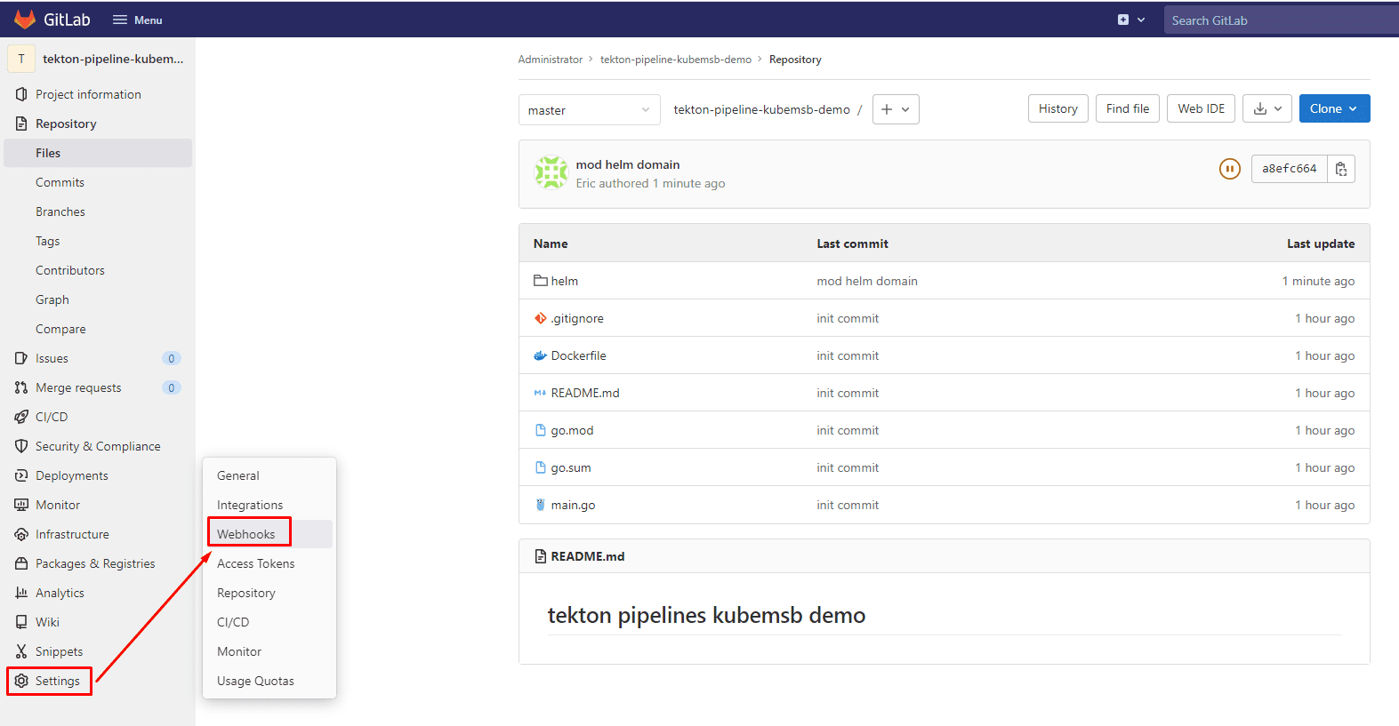Open the Dockerfile file link
This screenshot has width=1399, height=726.
point(579,355)
